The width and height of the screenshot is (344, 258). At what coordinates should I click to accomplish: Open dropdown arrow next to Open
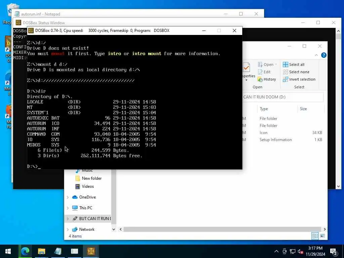click(276, 64)
